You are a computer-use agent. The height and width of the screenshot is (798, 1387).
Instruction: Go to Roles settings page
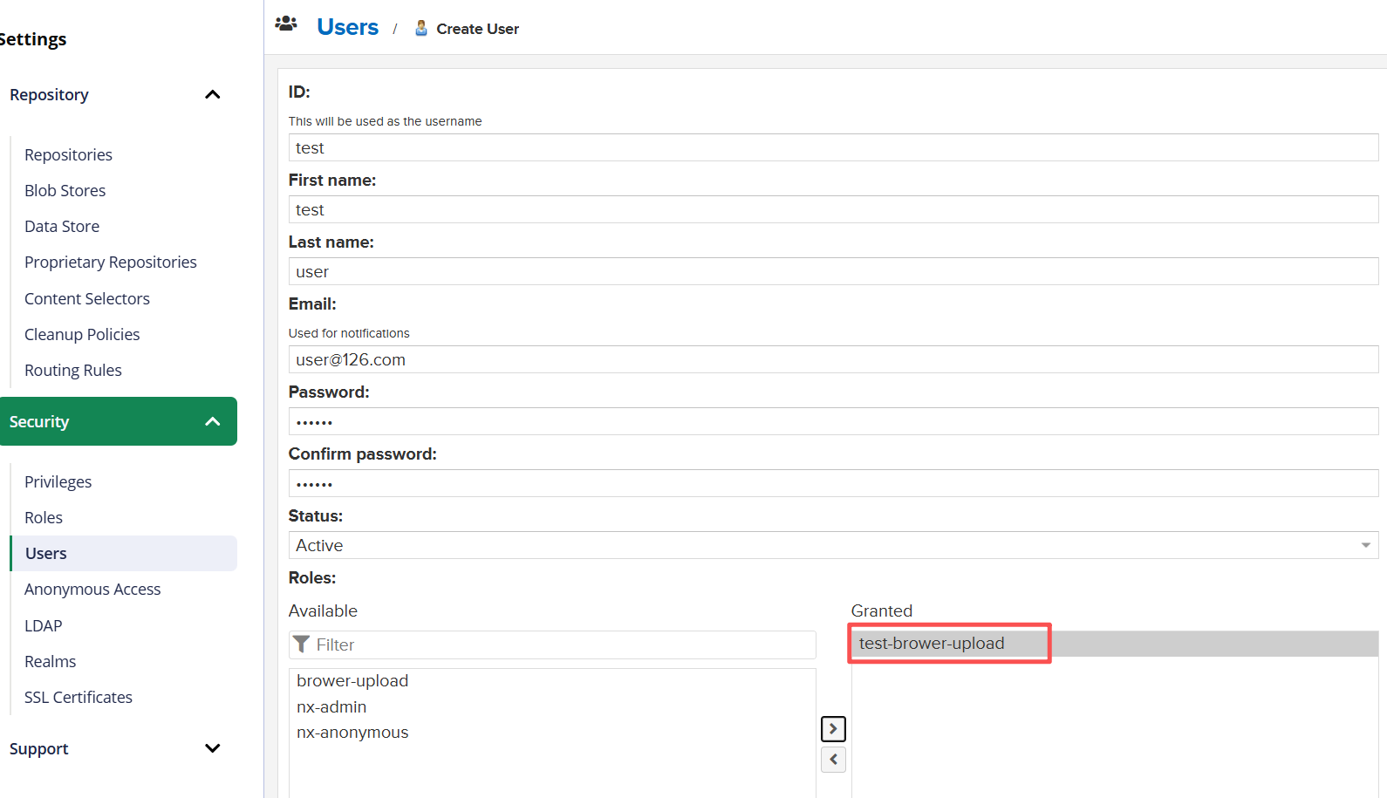(x=44, y=517)
